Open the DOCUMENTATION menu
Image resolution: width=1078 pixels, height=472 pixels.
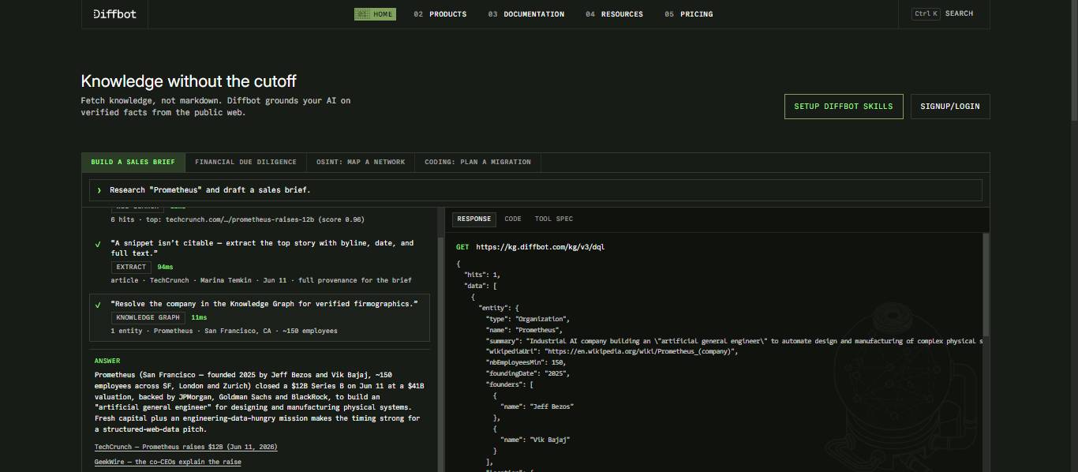tap(526, 14)
